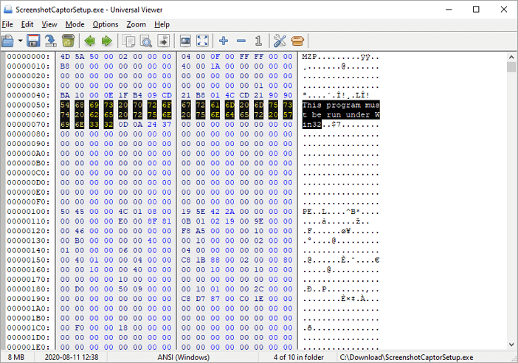Click hex offset 00000100 row address

[x=29, y=211]
